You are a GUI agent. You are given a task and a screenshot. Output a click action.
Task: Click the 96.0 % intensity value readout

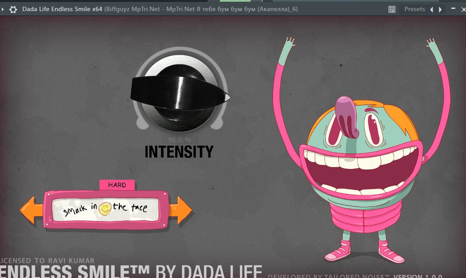pos(179,140)
